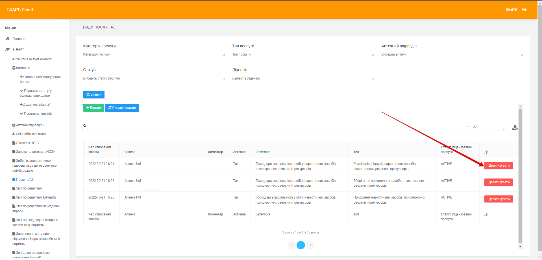Open the Статус service dropdown
The width and height of the screenshot is (542, 260).
[x=154, y=78]
